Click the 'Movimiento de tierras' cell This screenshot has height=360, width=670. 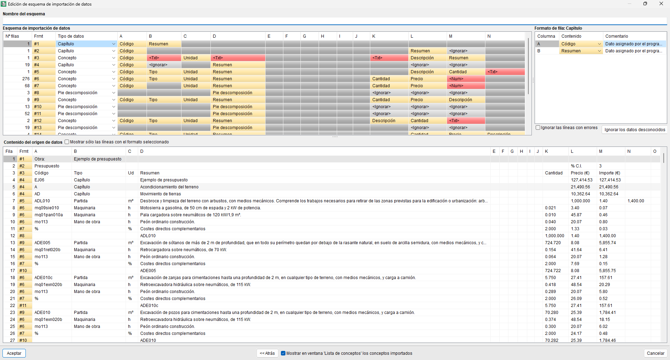click(314, 194)
